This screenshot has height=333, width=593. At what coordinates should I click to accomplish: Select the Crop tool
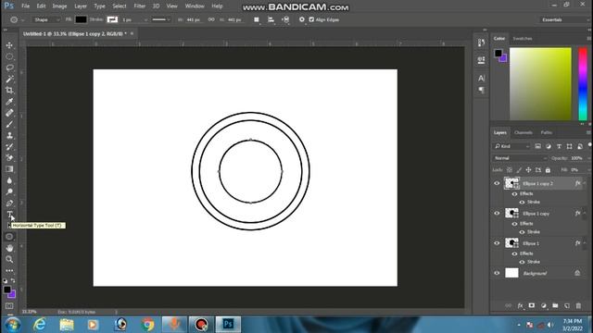(9, 91)
